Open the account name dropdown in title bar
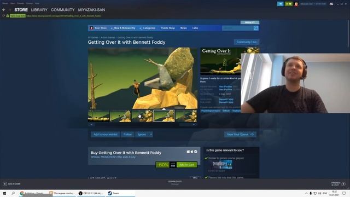Viewport: 350px width, 197px height. tap(313, 4)
